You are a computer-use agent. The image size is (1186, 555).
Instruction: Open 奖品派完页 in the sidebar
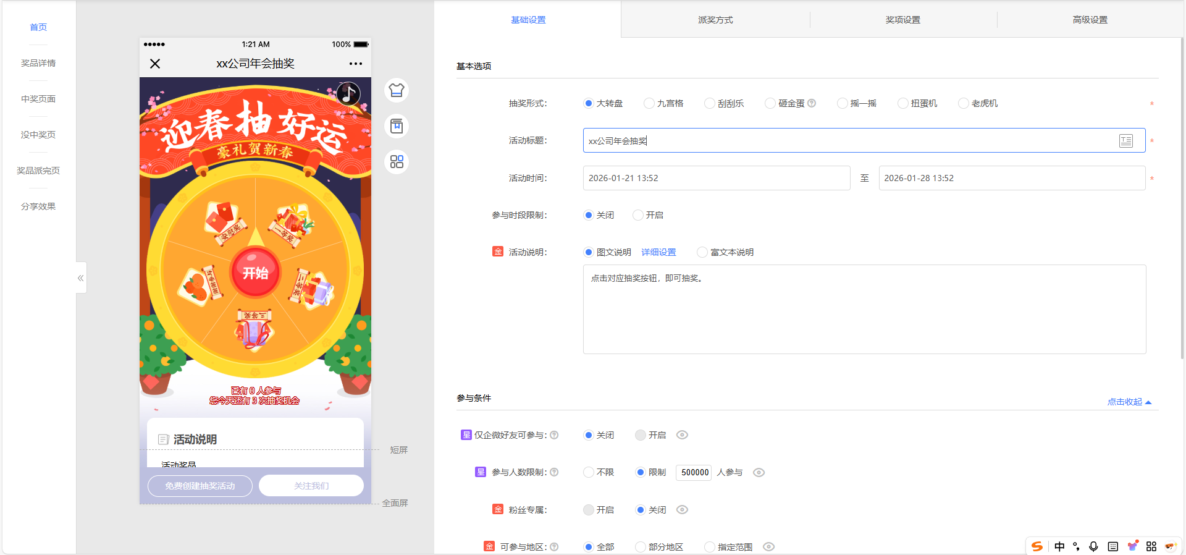pyautogui.click(x=38, y=171)
